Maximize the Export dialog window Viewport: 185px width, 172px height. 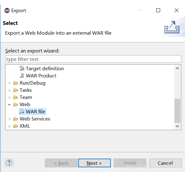pyautogui.click(x=158, y=10)
